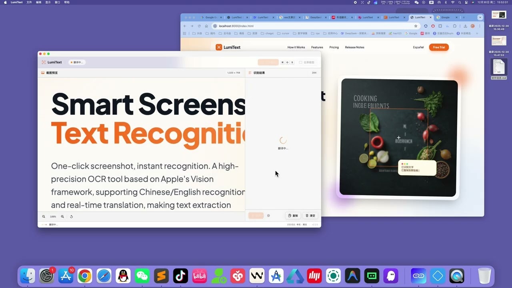Click the How it Works nav link
Viewport: 512px width, 288px height.
tap(296, 47)
